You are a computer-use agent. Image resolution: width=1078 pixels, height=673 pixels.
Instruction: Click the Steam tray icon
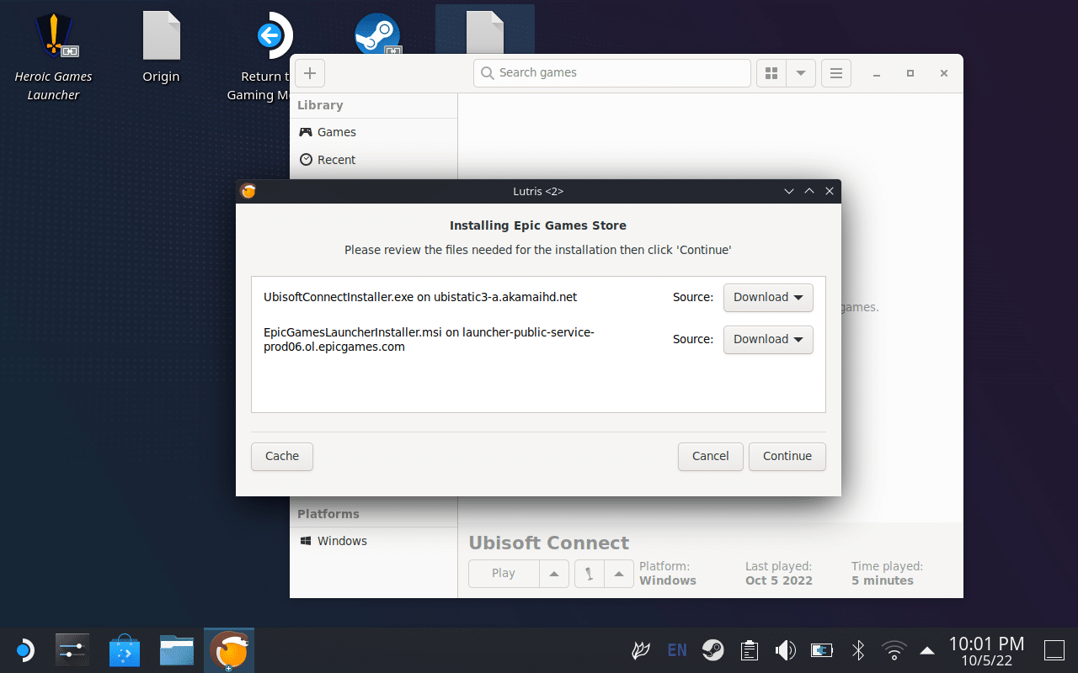[713, 650]
